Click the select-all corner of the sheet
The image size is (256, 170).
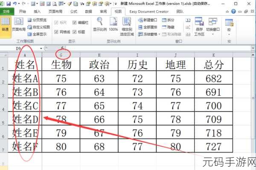[4, 55]
